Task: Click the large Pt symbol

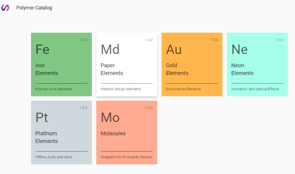Action: click(x=41, y=117)
